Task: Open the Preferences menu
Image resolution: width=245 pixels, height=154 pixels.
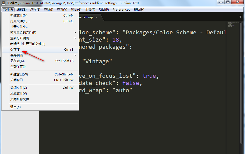Action: point(121,10)
